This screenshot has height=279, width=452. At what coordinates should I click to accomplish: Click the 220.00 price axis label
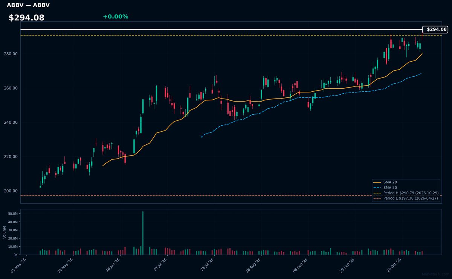[12, 157]
